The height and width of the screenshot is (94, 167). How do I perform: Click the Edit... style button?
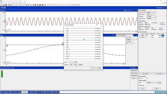click(x=76, y=62)
